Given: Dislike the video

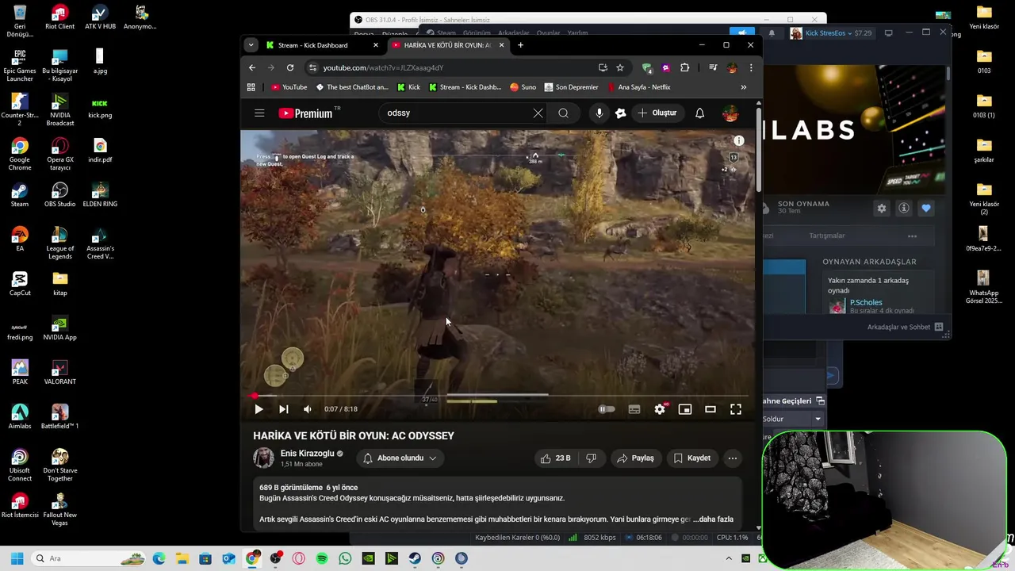Looking at the screenshot, I should (x=591, y=458).
